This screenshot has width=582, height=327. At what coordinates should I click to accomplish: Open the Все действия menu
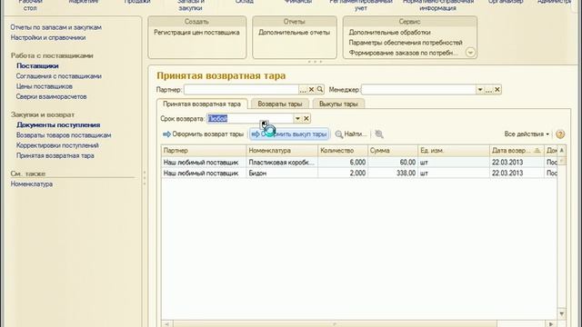point(527,134)
